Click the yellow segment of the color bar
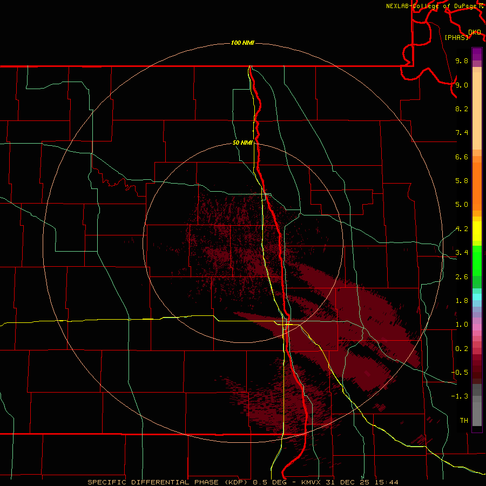This screenshot has width=486, height=486. 477,231
